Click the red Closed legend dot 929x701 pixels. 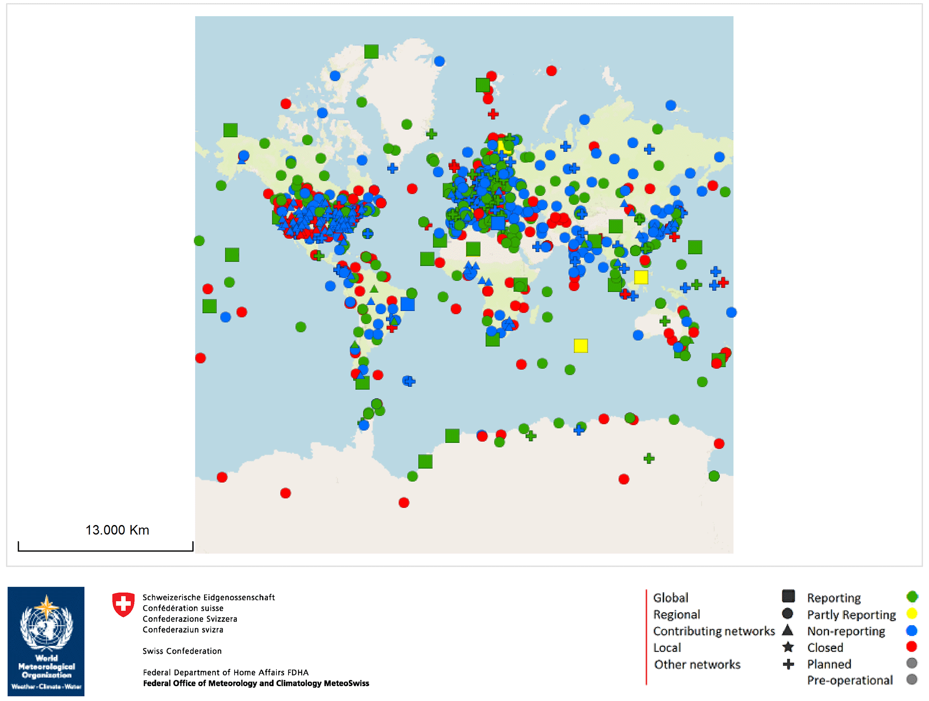[912, 647]
